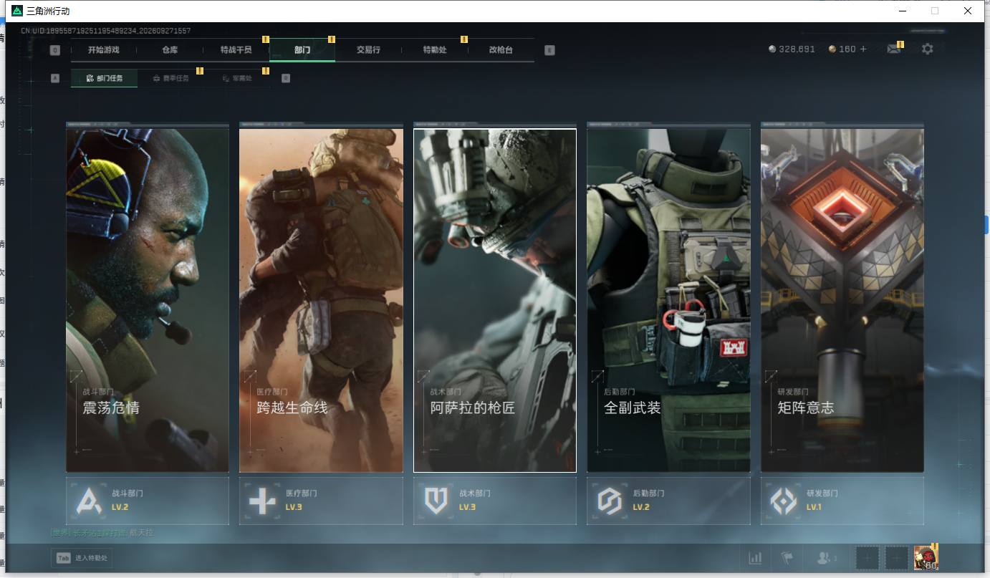Click the 医疗部门 LV.3 panel
The width and height of the screenshot is (990, 578).
point(321,501)
